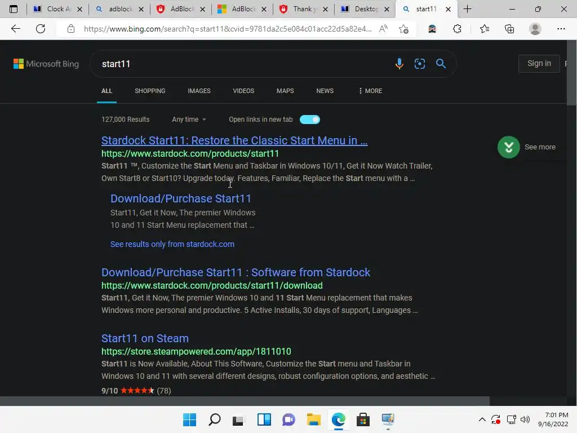Click the profile avatar icon
Image resolution: width=577 pixels, height=433 pixels.
(x=535, y=29)
